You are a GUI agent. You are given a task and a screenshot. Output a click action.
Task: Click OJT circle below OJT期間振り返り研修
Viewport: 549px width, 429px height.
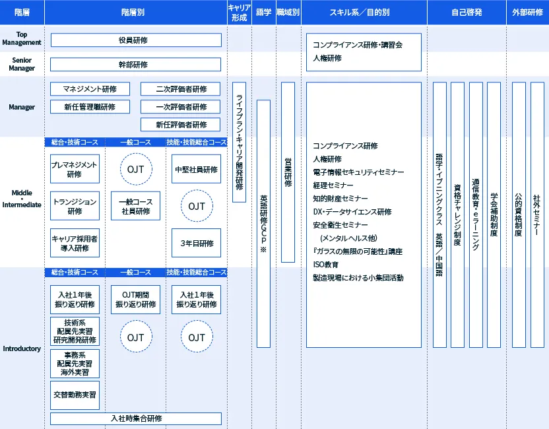(136, 337)
